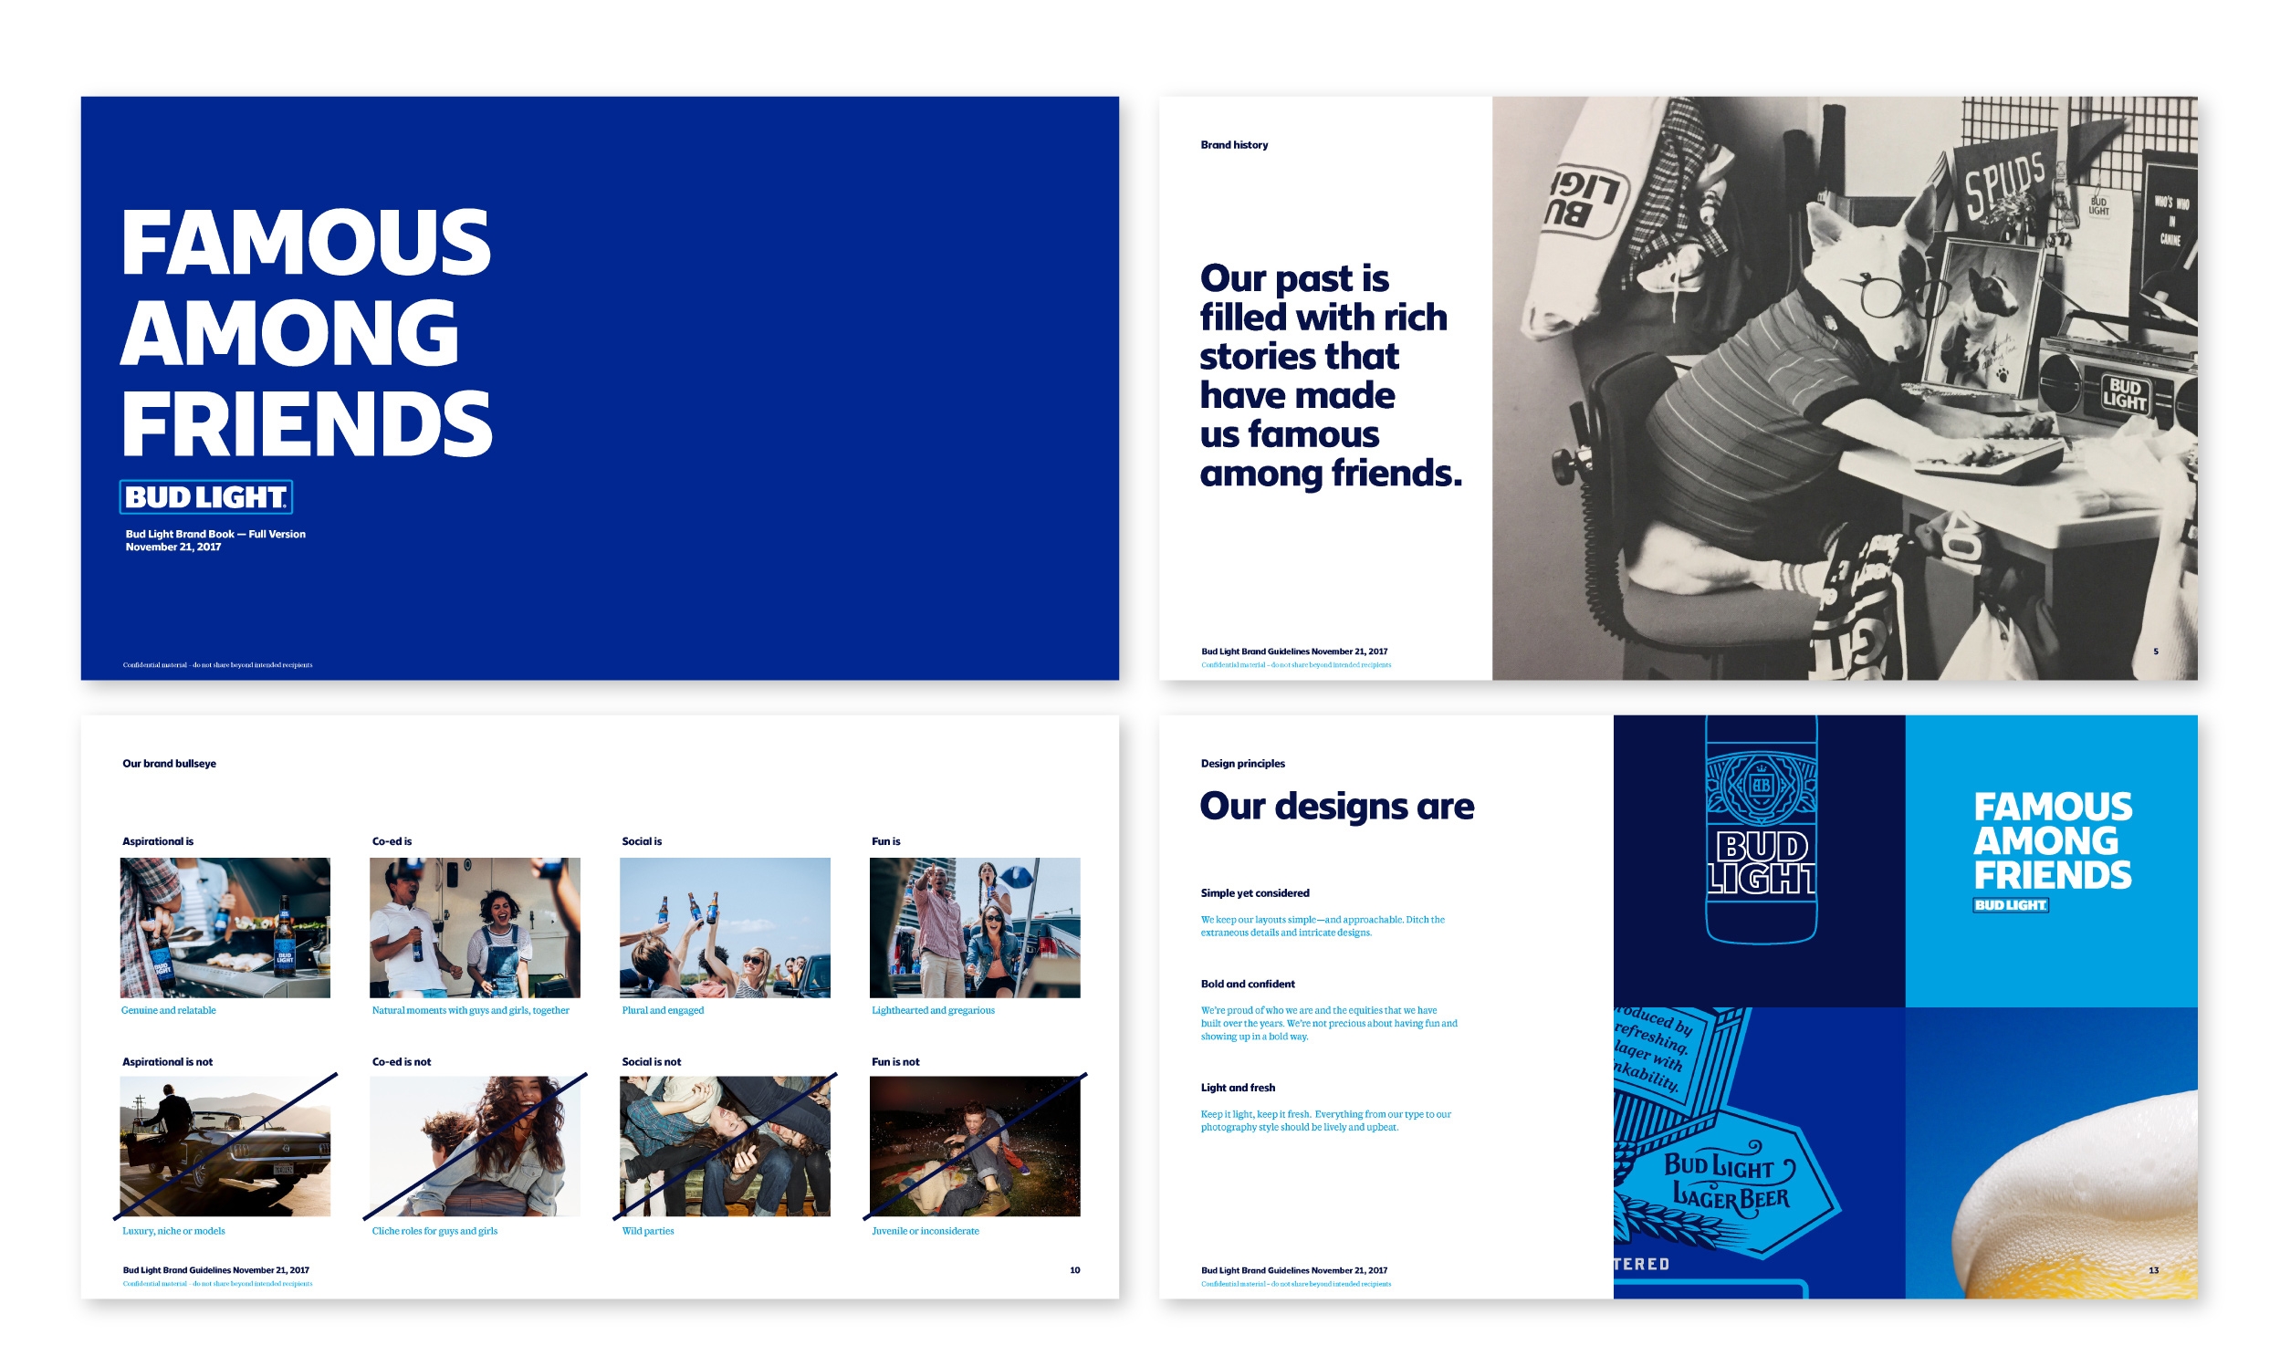This screenshot has width=2280, height=1345.
Task: Select the 'Aspirational is' grilling photo
Action: (x=225, y=927)
